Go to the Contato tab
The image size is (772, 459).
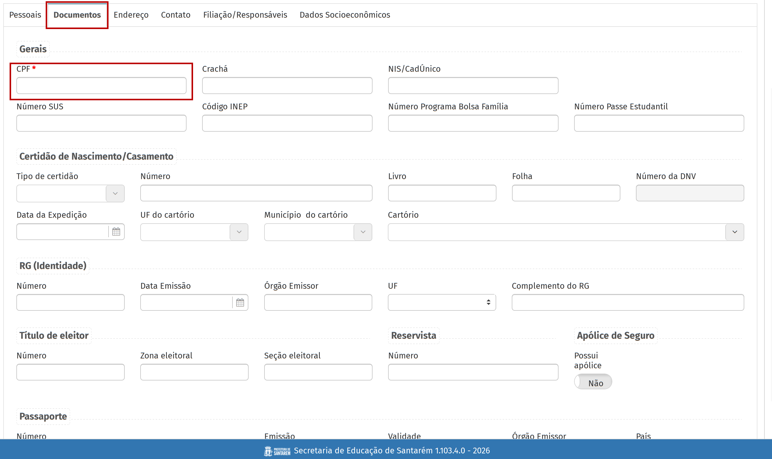(175, 15)
